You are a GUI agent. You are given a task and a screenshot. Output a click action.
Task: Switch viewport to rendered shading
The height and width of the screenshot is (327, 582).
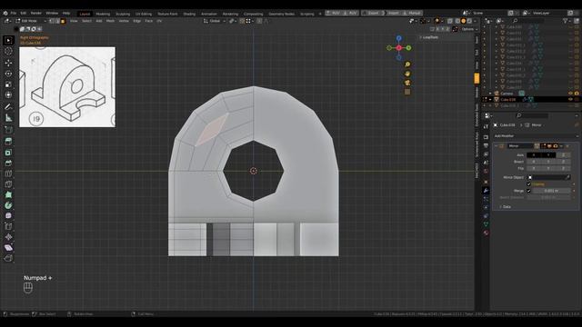click(x=469, y=21)
